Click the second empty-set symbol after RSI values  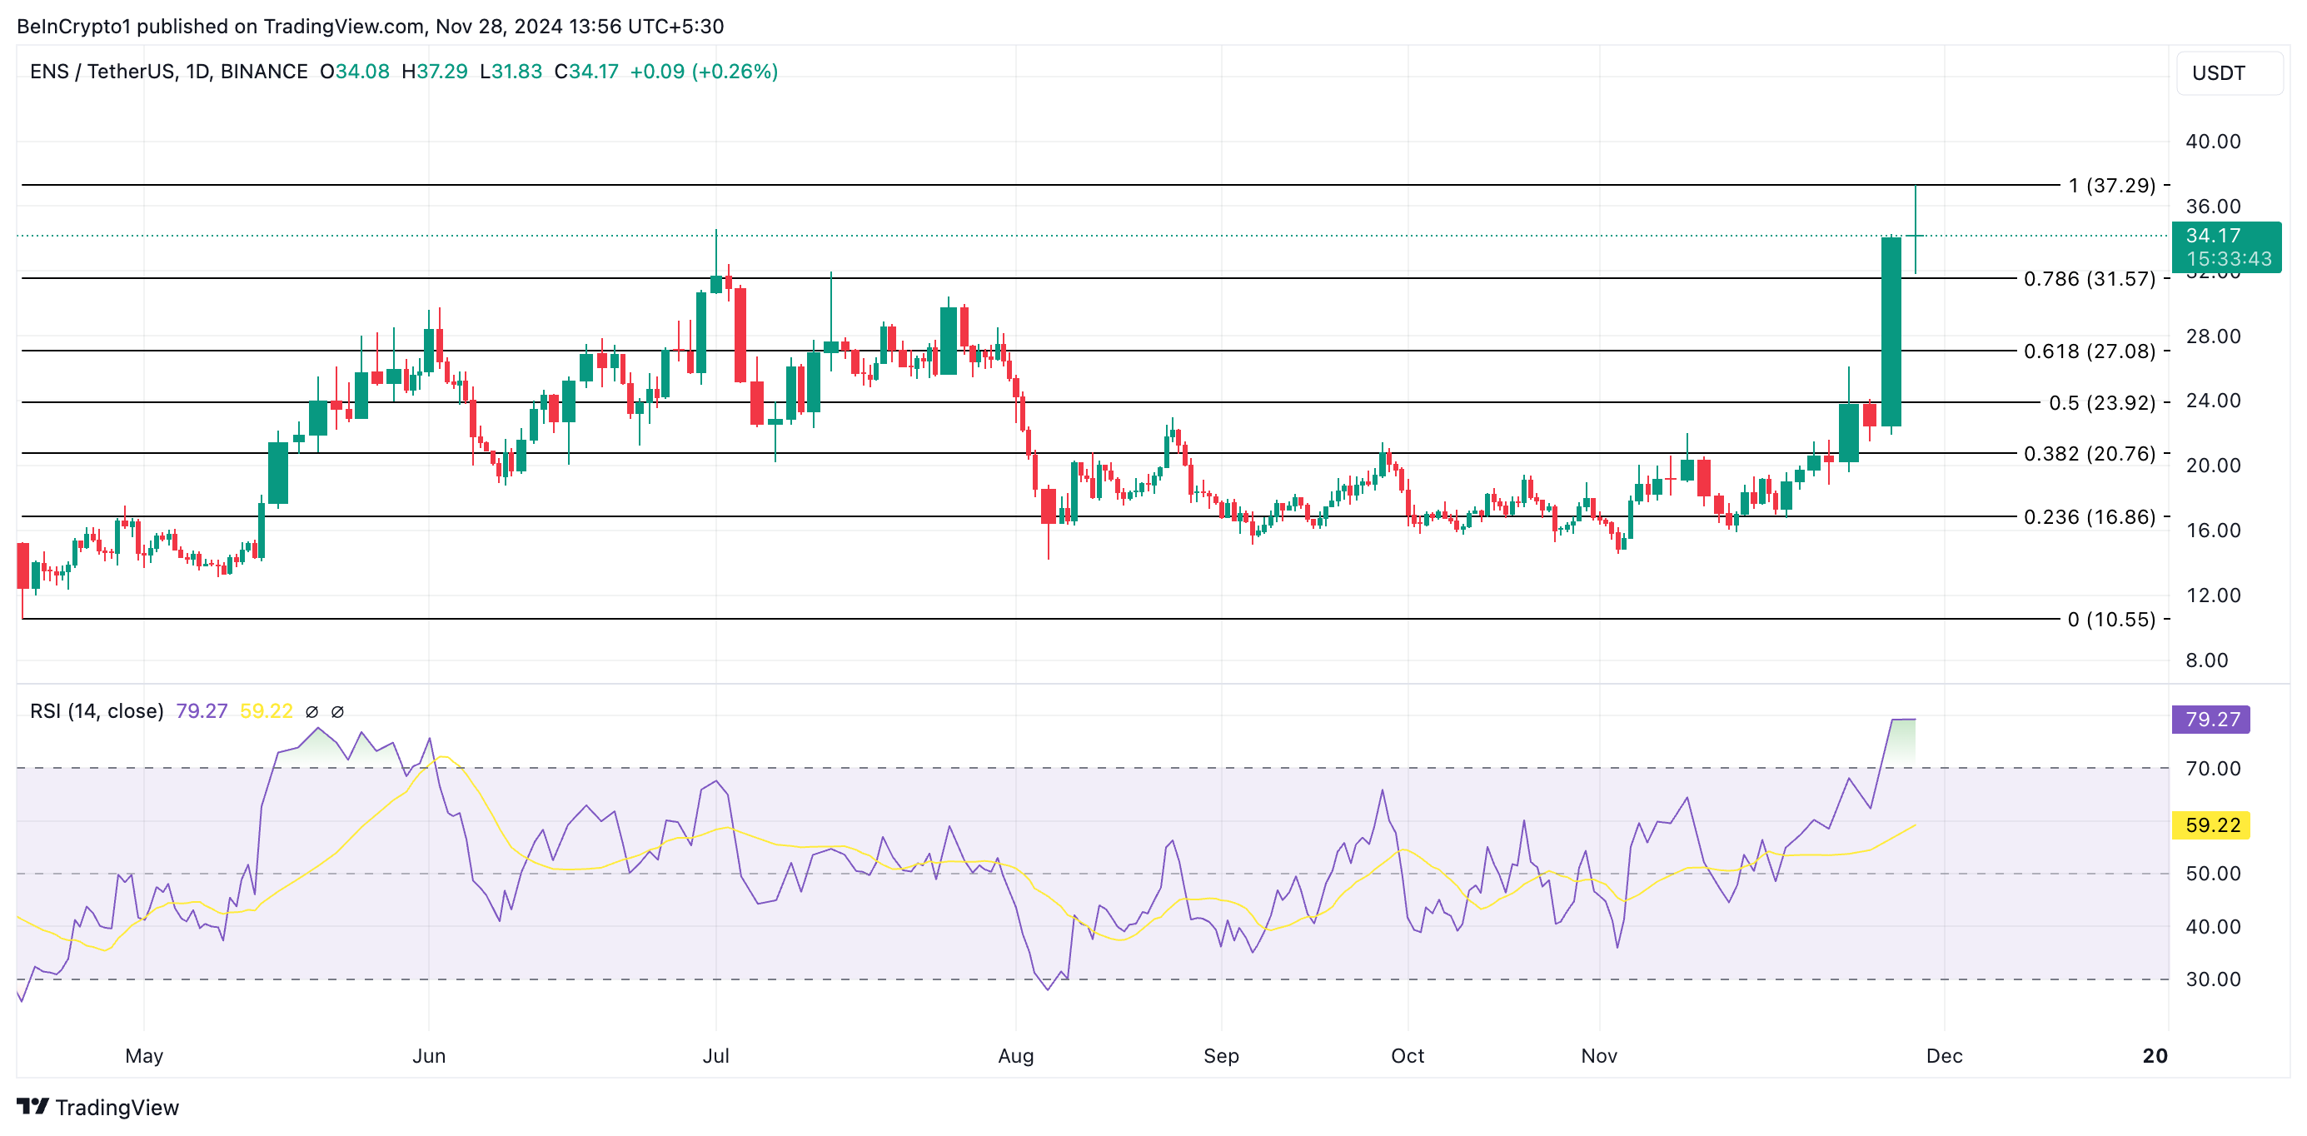click(337, 711)
